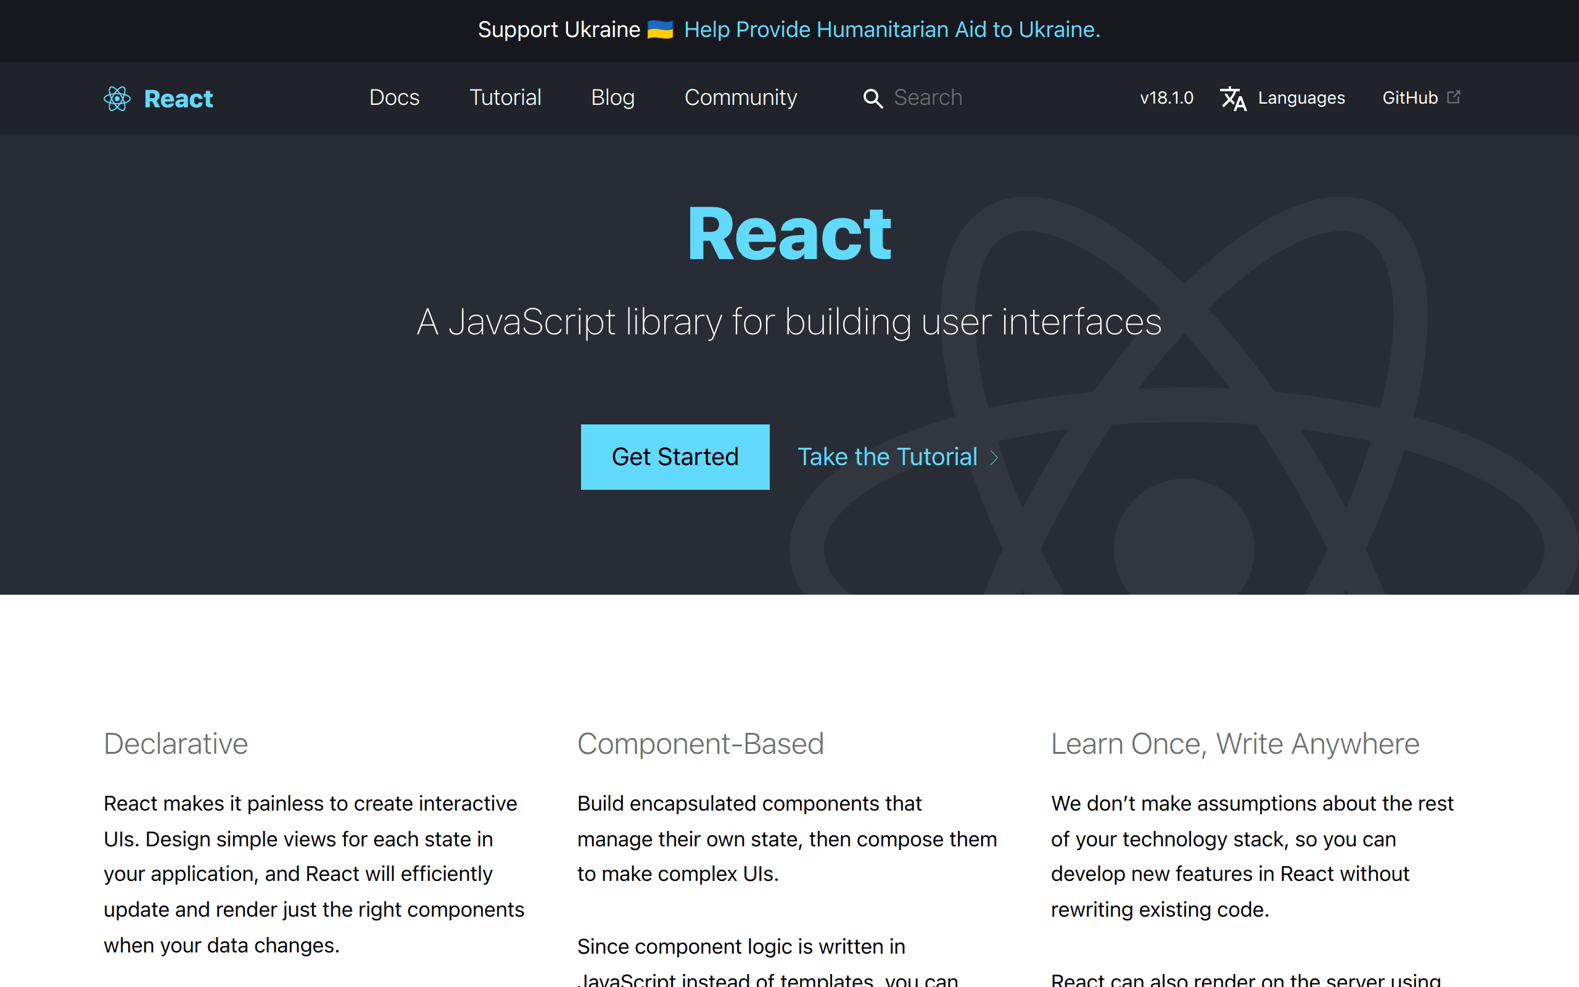Click the Component-Based heading
1579x987 pixels.
tap(701, 744)
